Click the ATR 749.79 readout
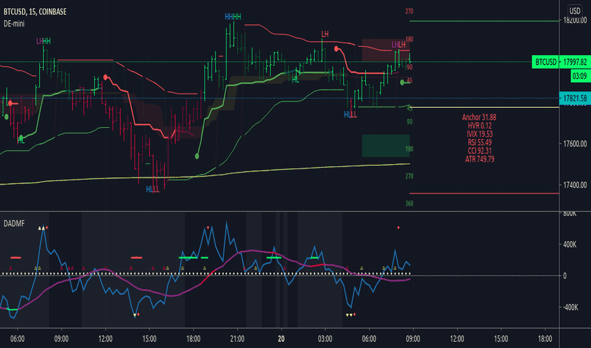This screenshot has width=591, height=348. coord(479,159)
